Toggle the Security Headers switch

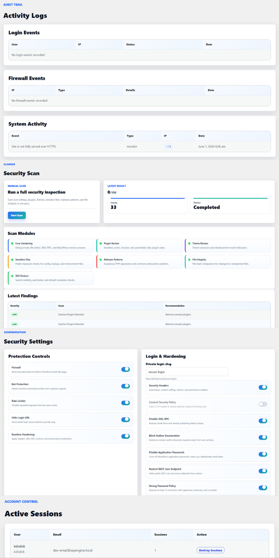(x=263, y=387)
